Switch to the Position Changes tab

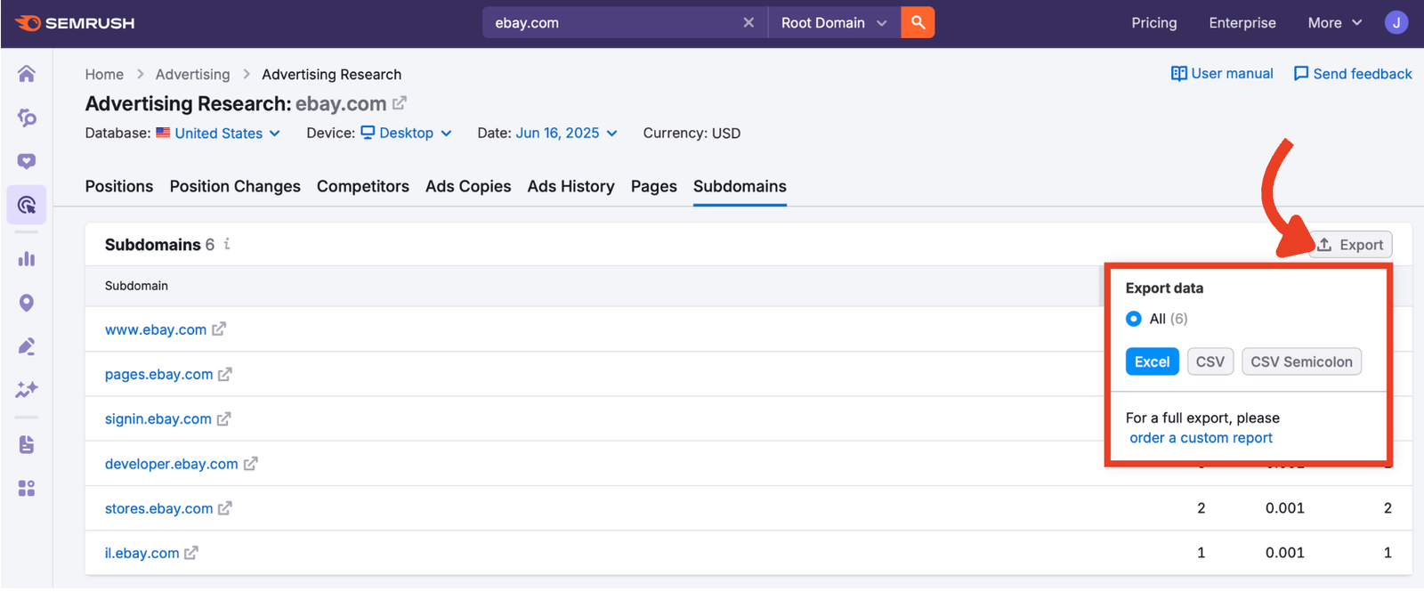[235, 186]
